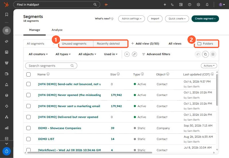Click the Search segments input field

(x=51, y=66)
